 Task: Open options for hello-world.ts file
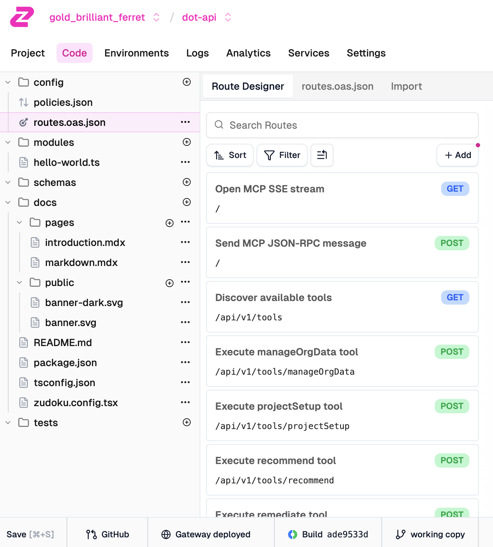tap(185, 162)
